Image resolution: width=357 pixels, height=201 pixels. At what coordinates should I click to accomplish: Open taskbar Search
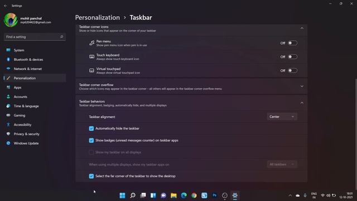[x=133, y=195]
